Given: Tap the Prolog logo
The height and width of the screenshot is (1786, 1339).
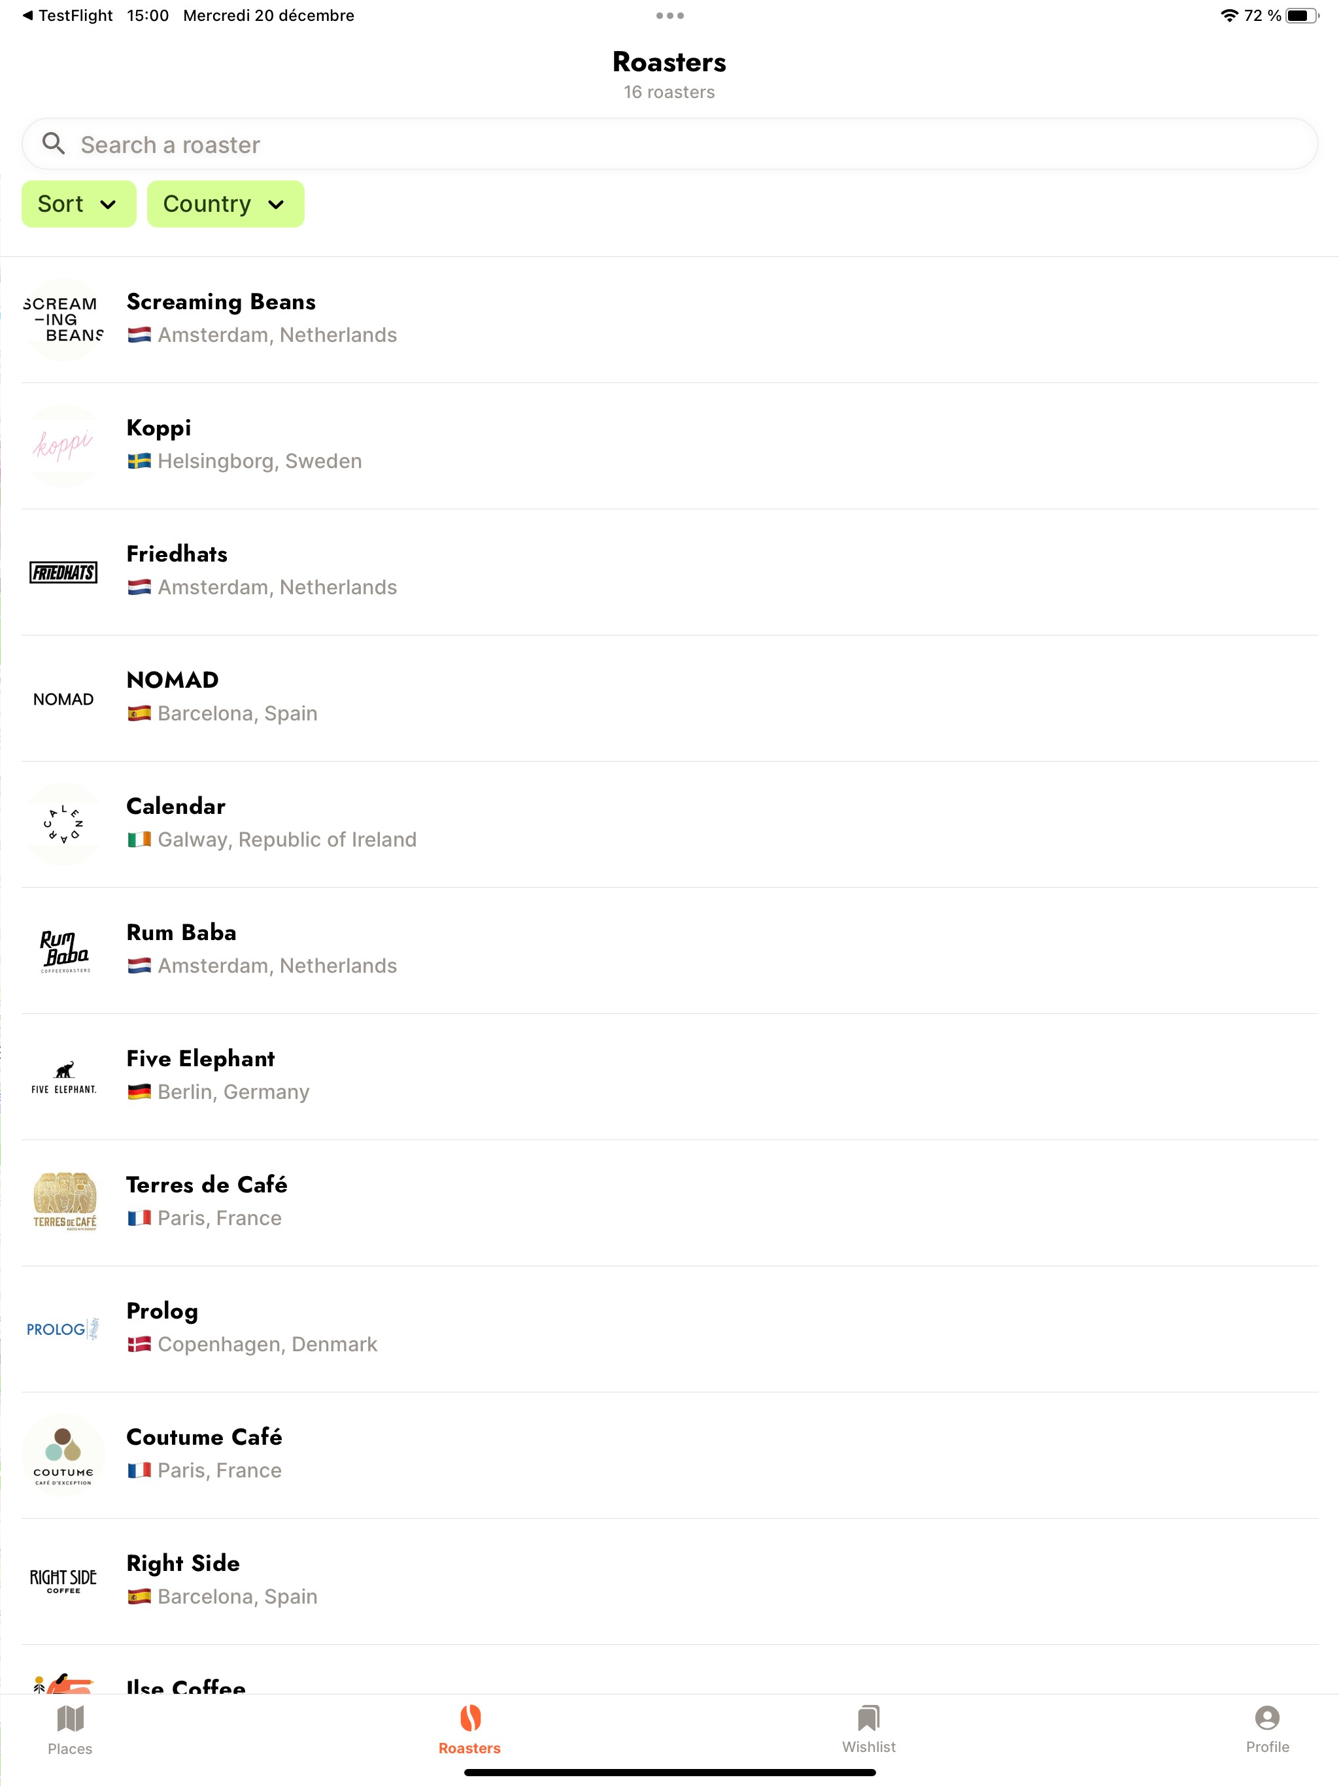Looking at the screenshot, I should click(64, 1329).
